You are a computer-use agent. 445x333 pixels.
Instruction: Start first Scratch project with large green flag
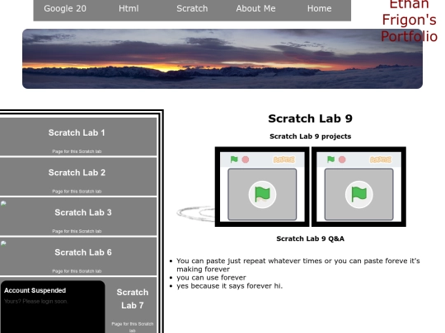point(262,195)
